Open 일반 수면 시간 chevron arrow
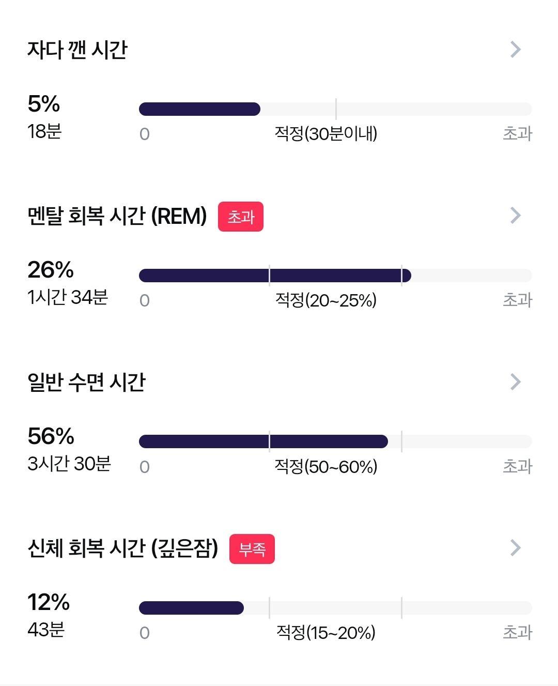 (516, 382)
